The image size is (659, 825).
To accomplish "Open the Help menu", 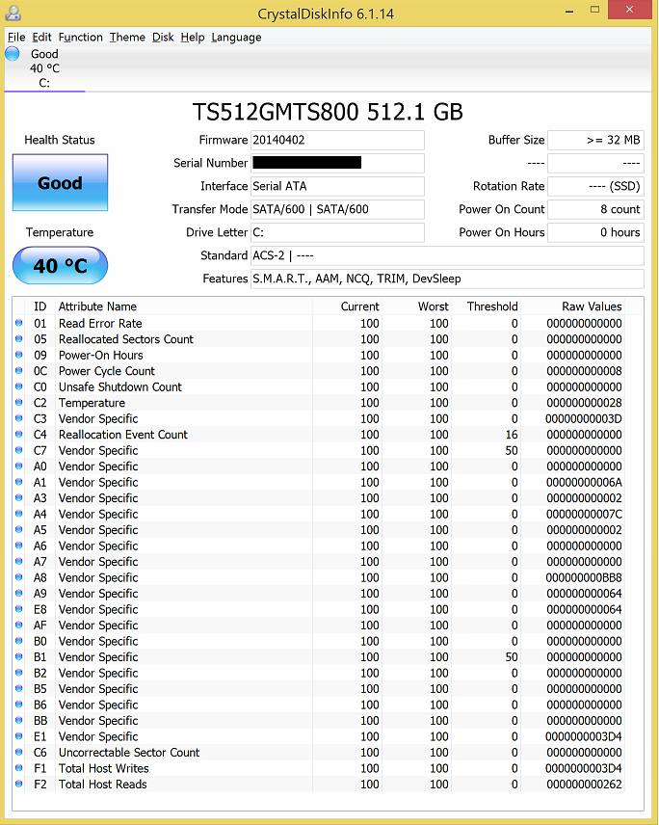I will (x=193, y=38).
